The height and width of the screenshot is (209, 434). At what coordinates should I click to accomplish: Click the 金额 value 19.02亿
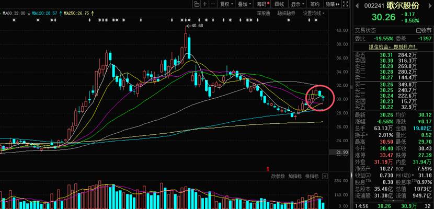422,129
